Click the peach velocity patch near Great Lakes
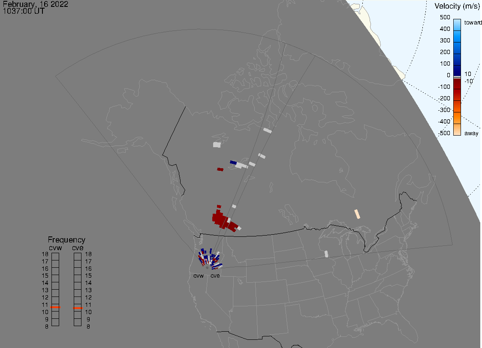The width and height of the screenshot is (482, 348). (x=357, y=214)
